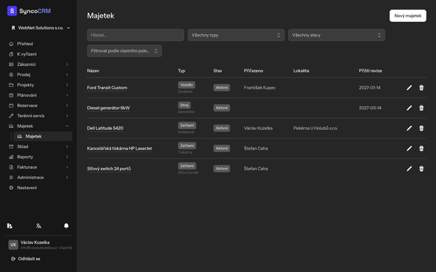The image size is (436, 272).
Task: Delete the Diesel generátor 6kW row
Action: 421,108
